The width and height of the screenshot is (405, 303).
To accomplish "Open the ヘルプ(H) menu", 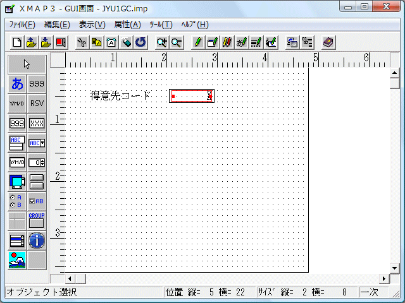I will pos(195,25).
